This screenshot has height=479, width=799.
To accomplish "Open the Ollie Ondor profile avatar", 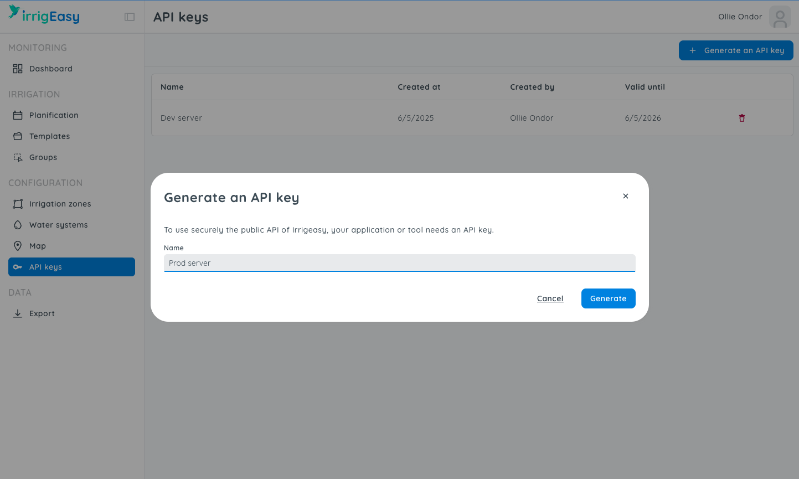I will tap(780, 17).
